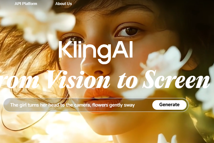Focus the video prompt input field
This screenshot has width=214, height=143.
[x=96, y=105]
